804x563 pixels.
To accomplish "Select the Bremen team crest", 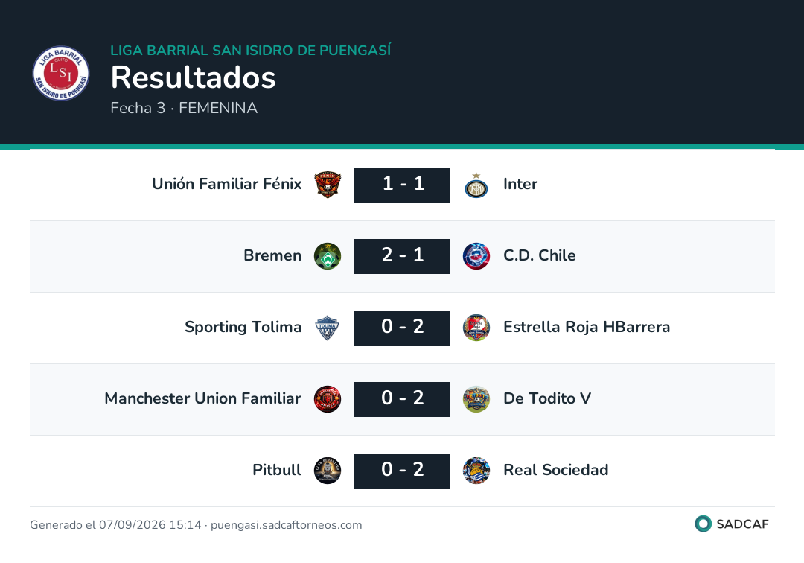I will pos(328,256).
